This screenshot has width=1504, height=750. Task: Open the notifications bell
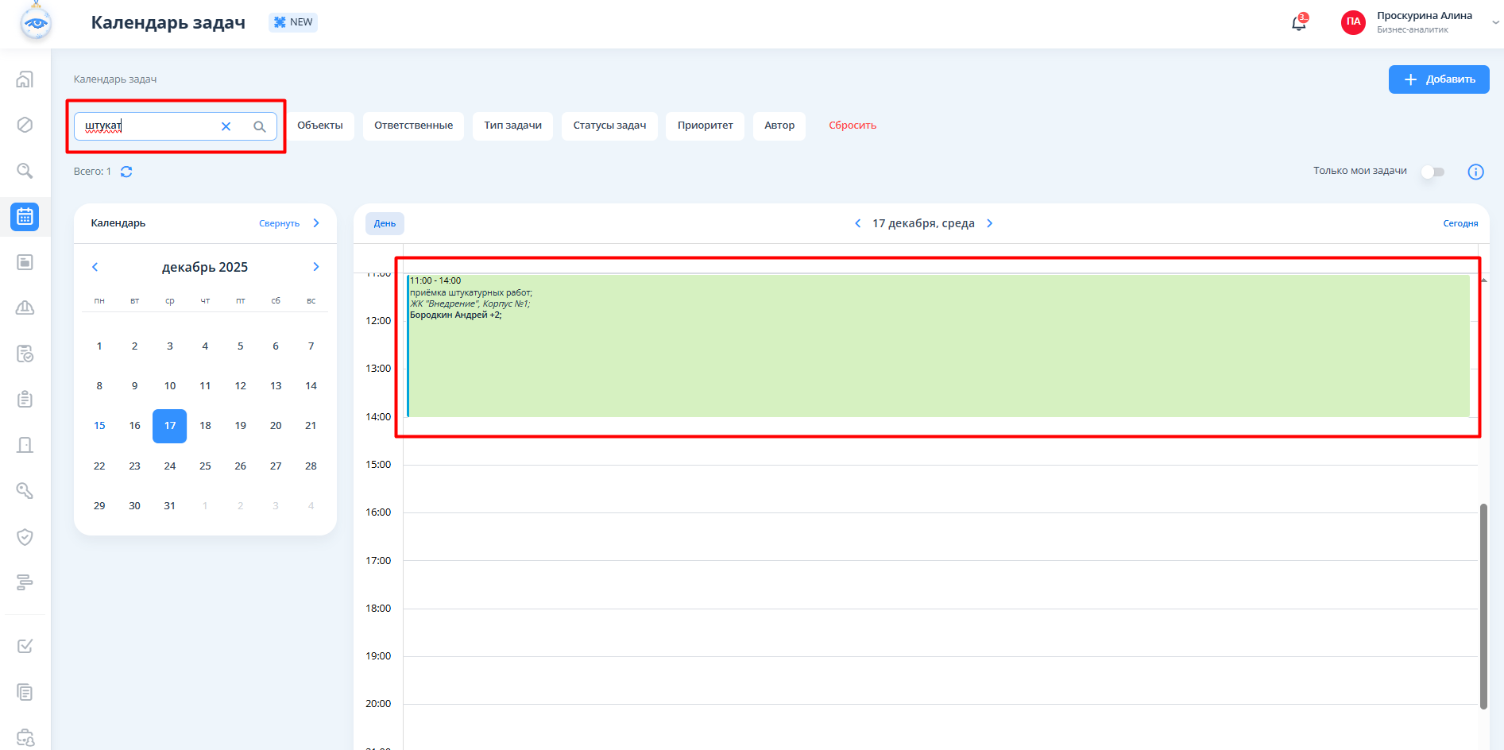[x=1298, y=23]
